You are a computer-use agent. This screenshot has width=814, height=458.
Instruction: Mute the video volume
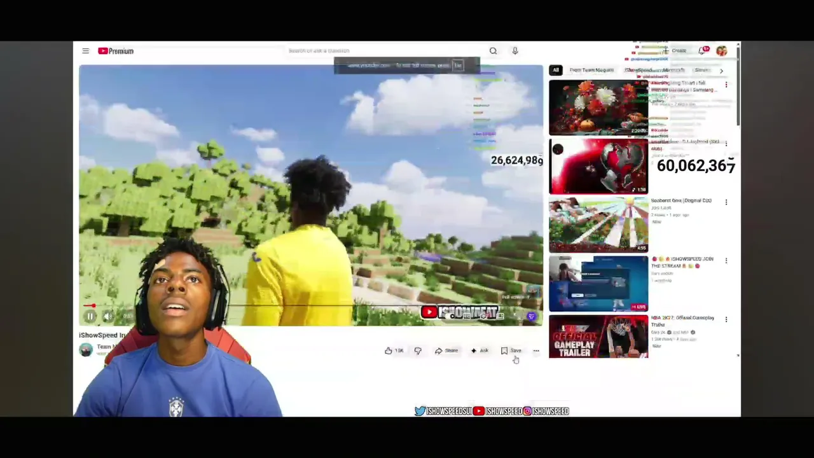coord(108,316)
